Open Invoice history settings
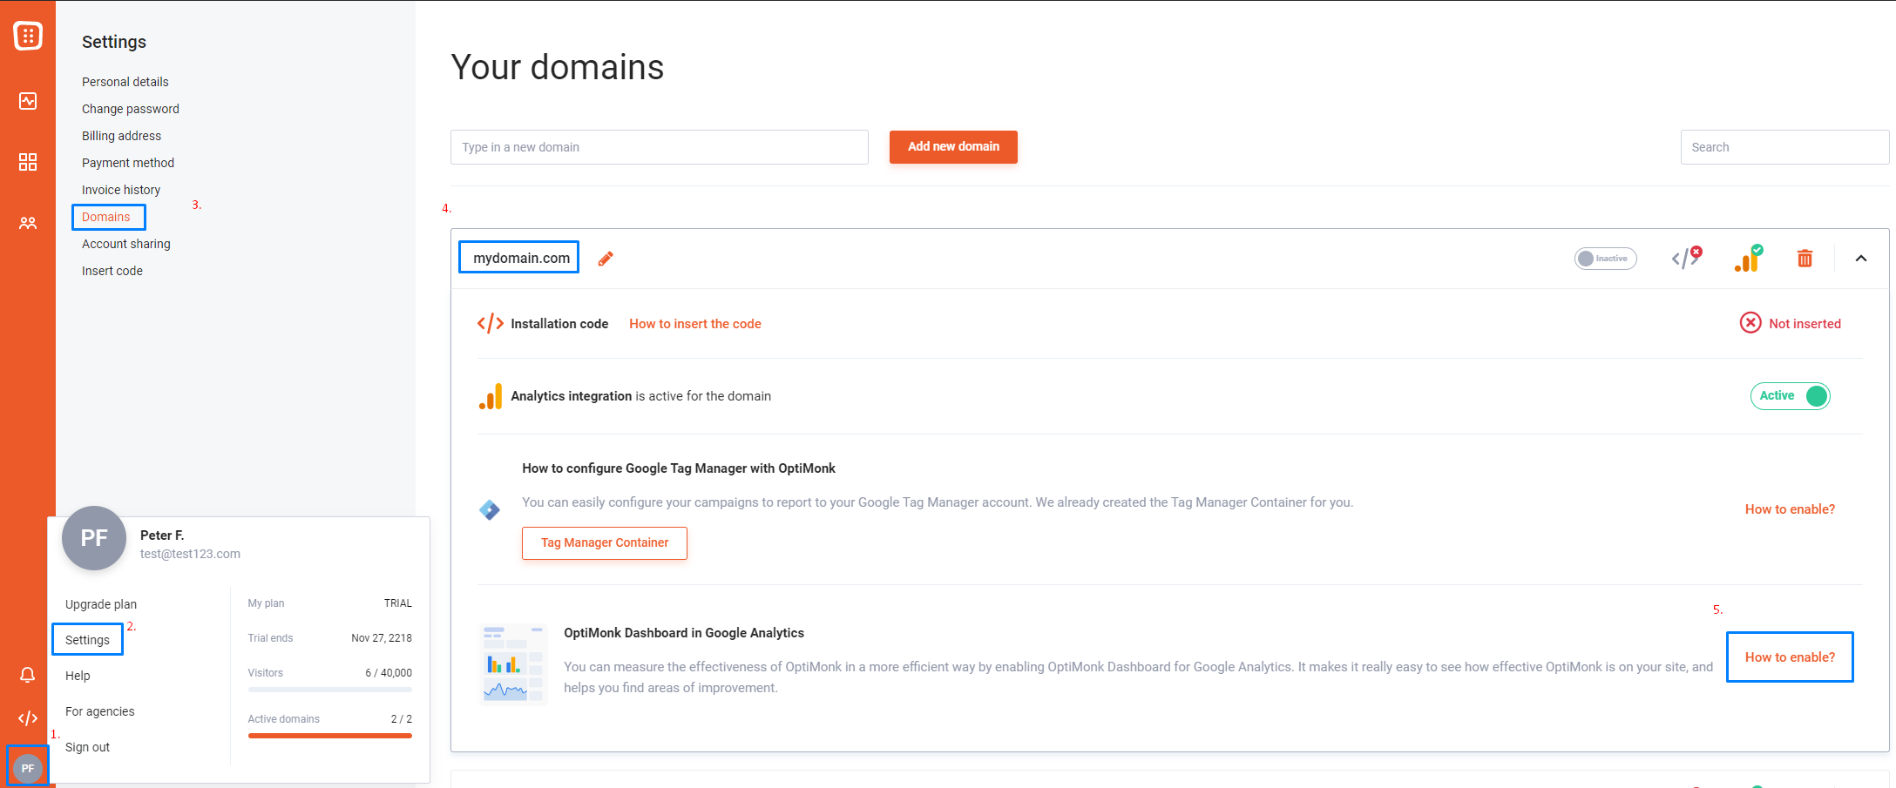Screen dimensions: 1896x788 pyautogui.click(x=121, y=190)
